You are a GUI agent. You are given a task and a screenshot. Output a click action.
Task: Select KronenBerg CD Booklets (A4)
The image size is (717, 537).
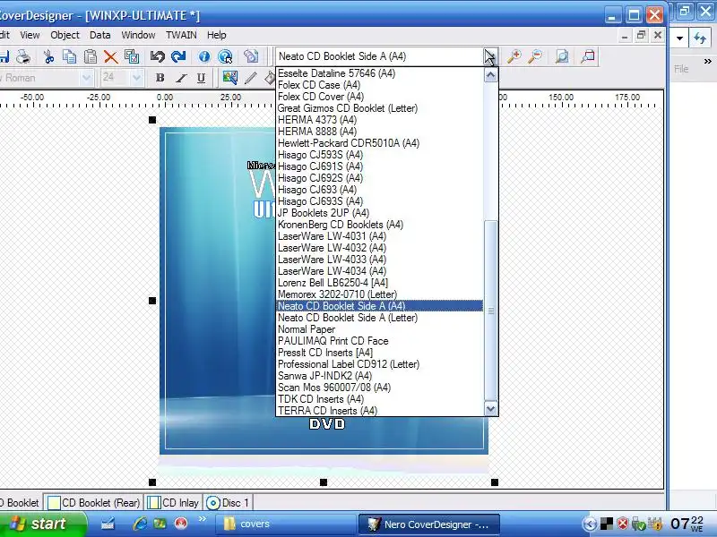341,225
